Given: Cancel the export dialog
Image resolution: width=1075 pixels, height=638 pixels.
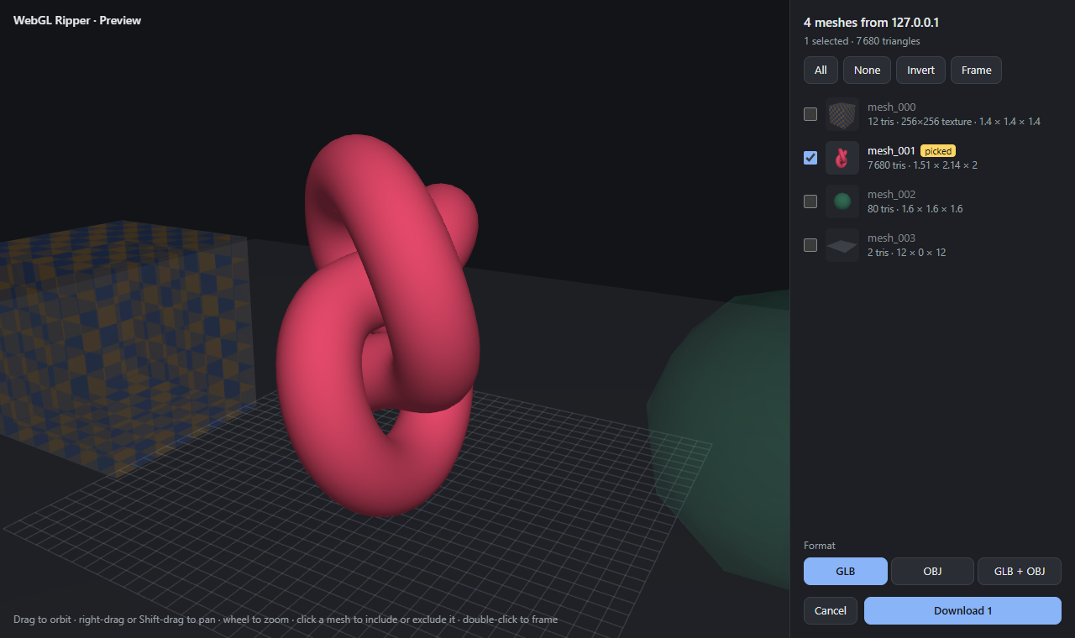Looking at the screenshot, I should click(x=831, y=610).
